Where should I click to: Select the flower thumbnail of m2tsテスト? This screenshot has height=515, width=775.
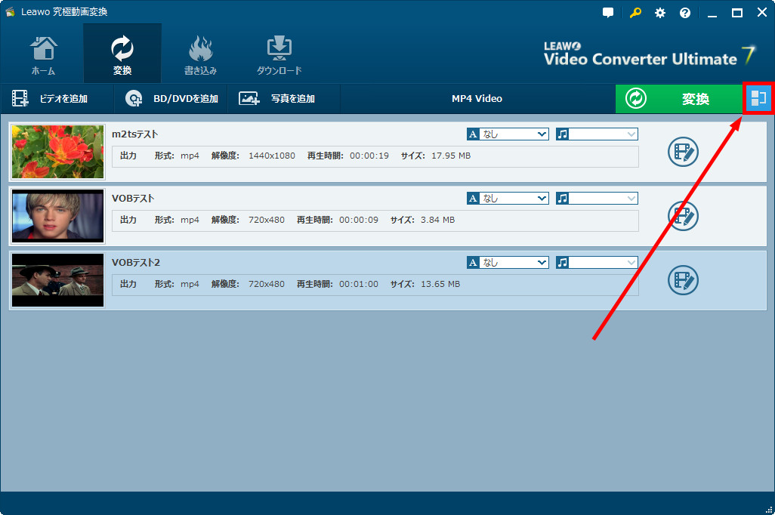point(58,152)
